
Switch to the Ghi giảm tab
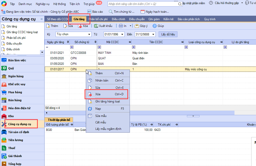154,19
